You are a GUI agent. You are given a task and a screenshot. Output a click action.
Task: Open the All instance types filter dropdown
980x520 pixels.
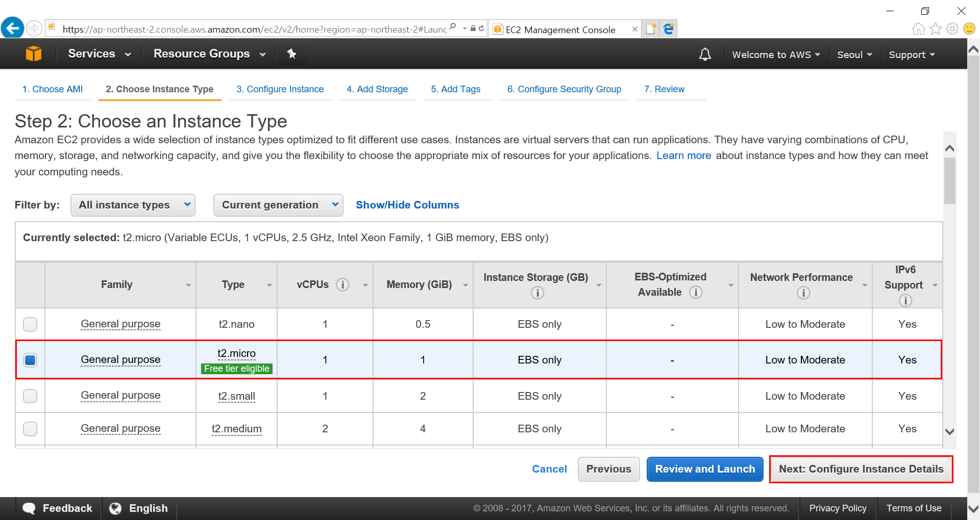point(133,205)
